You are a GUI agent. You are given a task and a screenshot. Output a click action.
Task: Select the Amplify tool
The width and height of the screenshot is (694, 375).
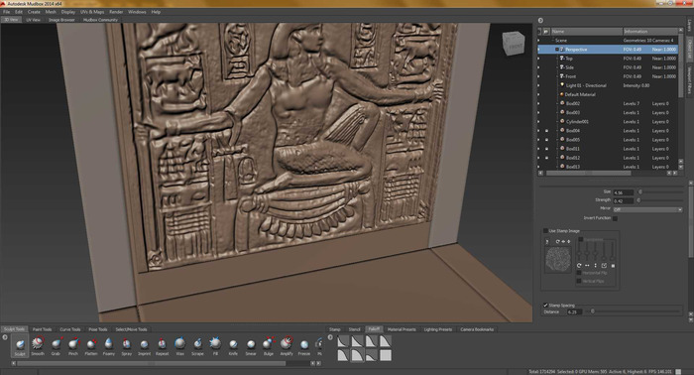(287, 346)
